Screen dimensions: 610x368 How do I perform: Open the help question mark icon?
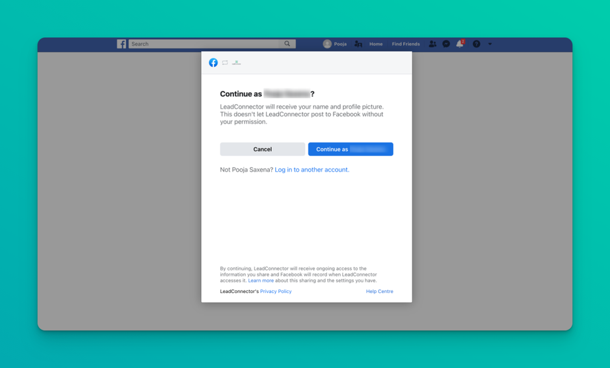tap(476, 44)
